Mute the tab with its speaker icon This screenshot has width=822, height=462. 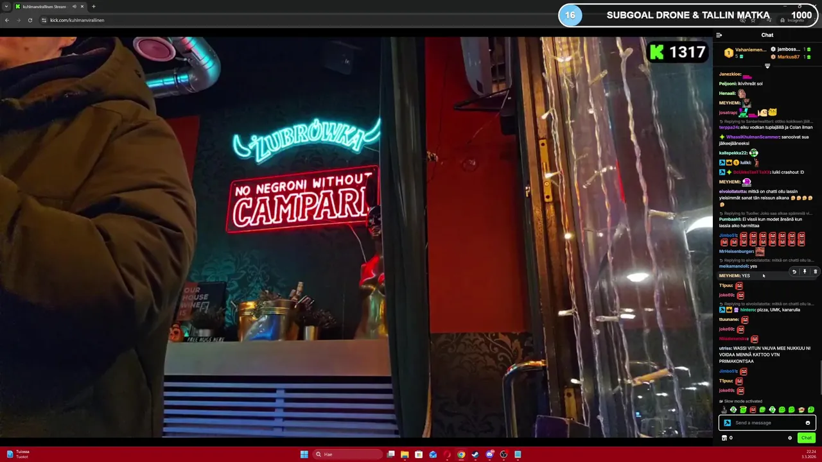click(74, 6)
